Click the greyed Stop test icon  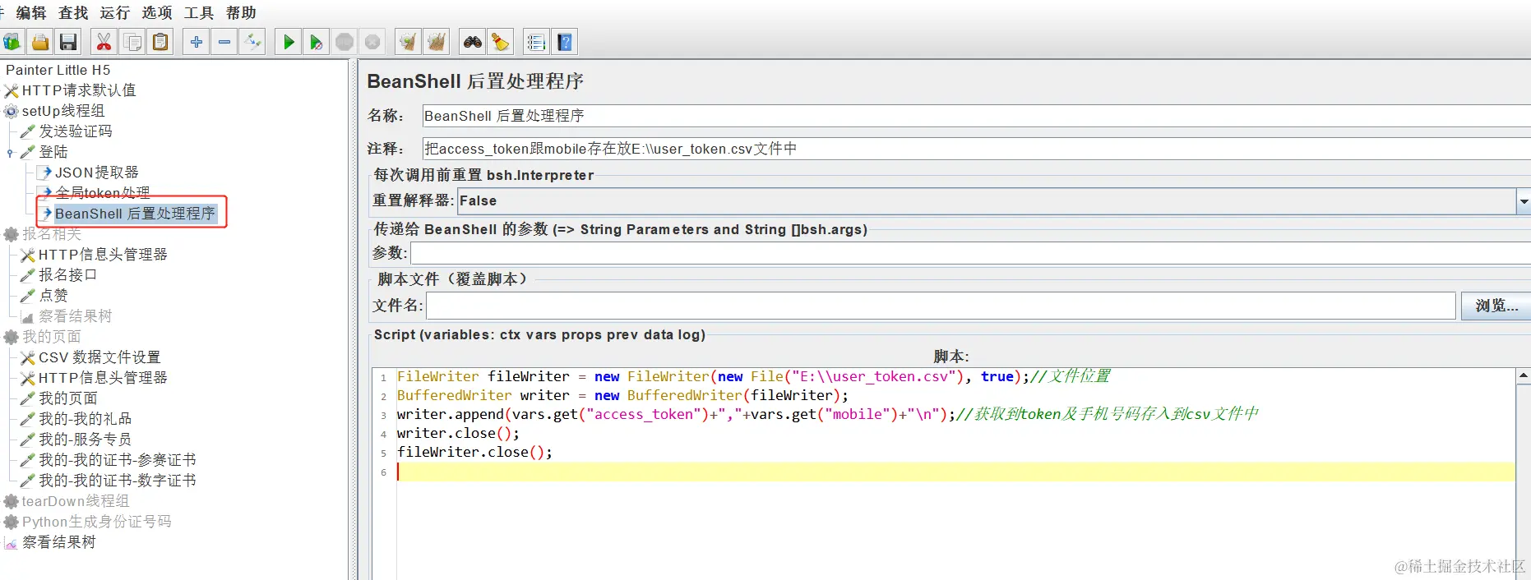(x=345, y=42)
